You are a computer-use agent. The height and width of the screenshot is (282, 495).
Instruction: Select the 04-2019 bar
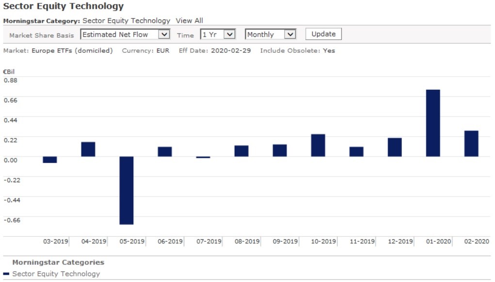(x=88, y=149)
